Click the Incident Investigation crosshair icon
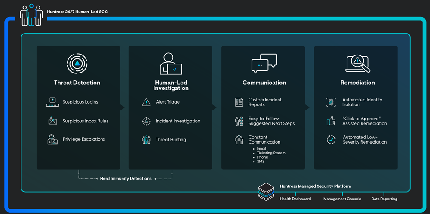Viewport: 430px width, 214px height. (146, 121)
